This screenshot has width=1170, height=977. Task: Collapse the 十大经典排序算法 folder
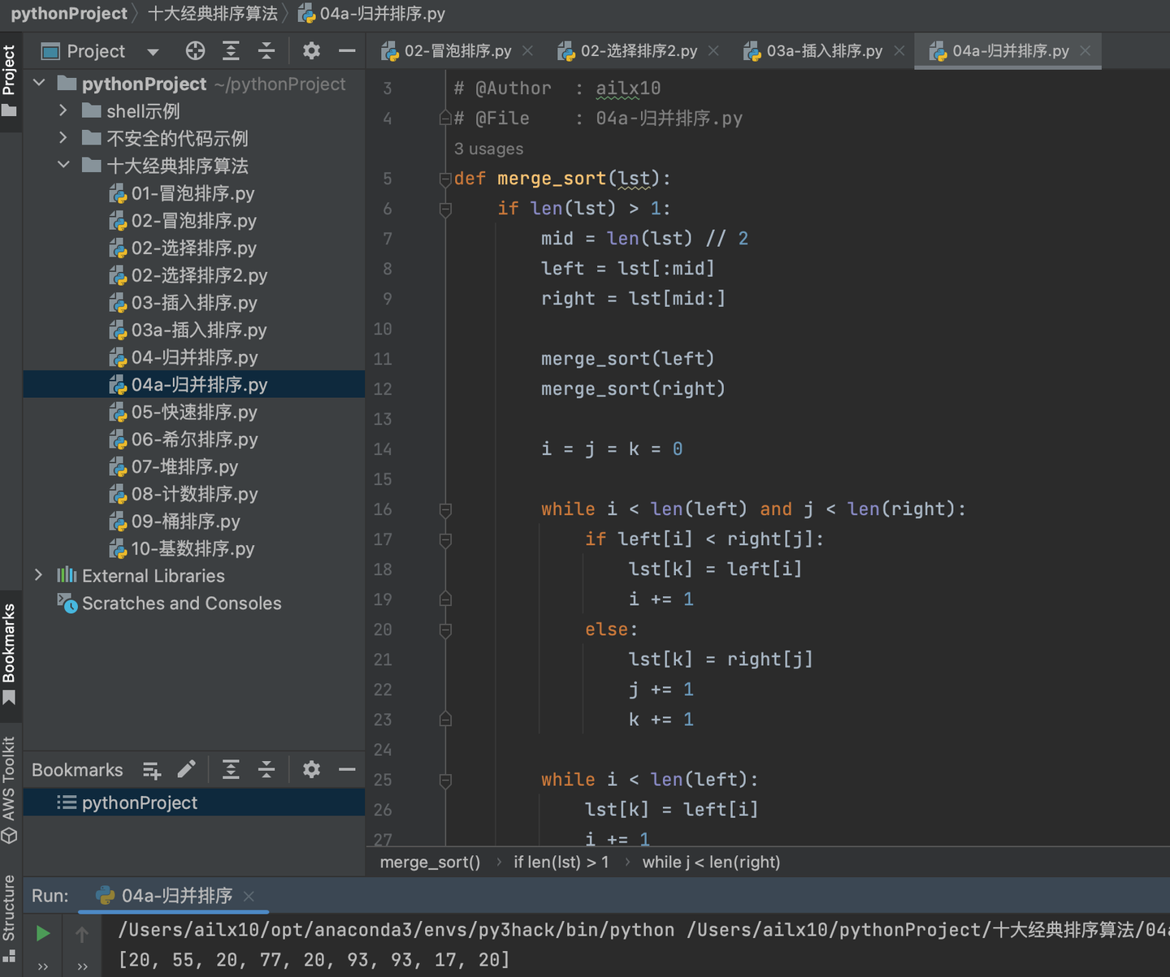63,165
